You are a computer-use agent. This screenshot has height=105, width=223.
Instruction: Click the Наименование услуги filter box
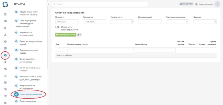(x=100, y=50)
